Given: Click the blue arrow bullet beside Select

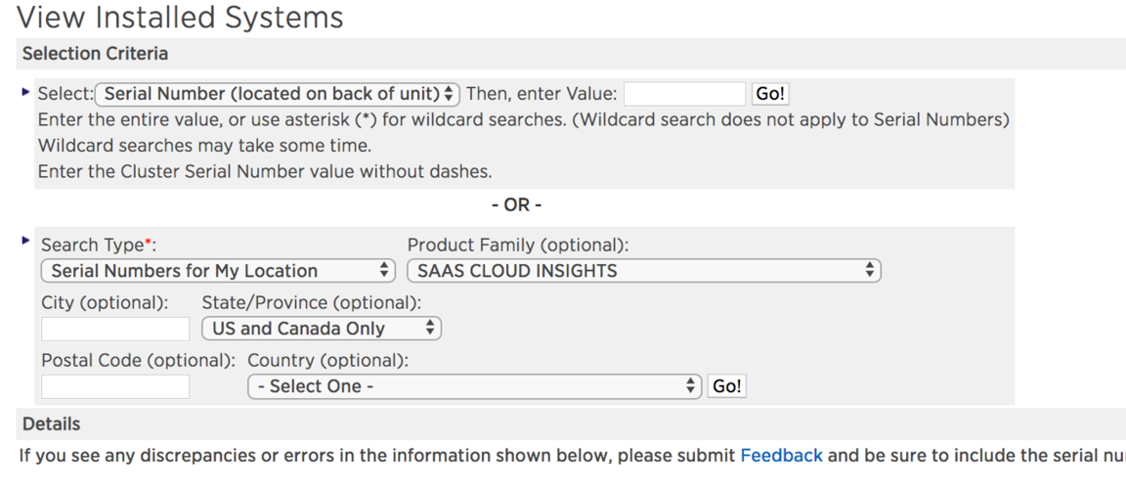Looking at the screenshot, I should 25,92.
